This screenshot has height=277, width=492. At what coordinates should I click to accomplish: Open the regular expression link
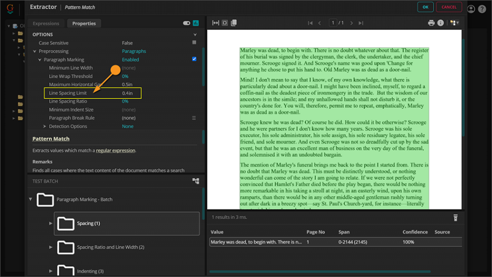click(115, 151)
